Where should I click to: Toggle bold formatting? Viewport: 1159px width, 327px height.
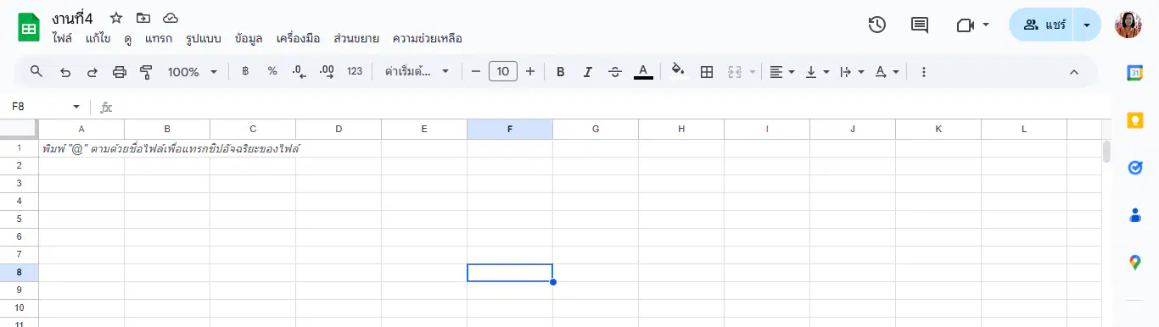click(x=560, y=72)
